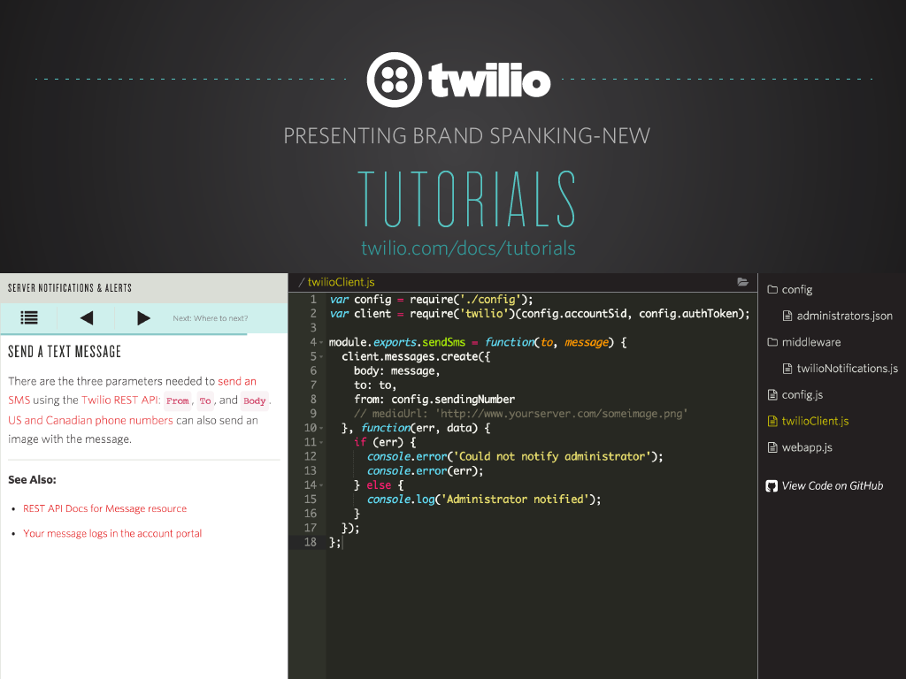Open Your message logs in account portal
The height and width of the screenshot is (679, 906).
pyautogui.click(x=112, y=533)
